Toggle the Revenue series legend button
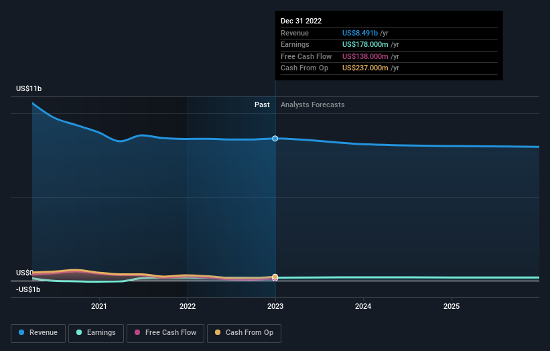The height and width of the screenshot is (351, 550). 38,333
